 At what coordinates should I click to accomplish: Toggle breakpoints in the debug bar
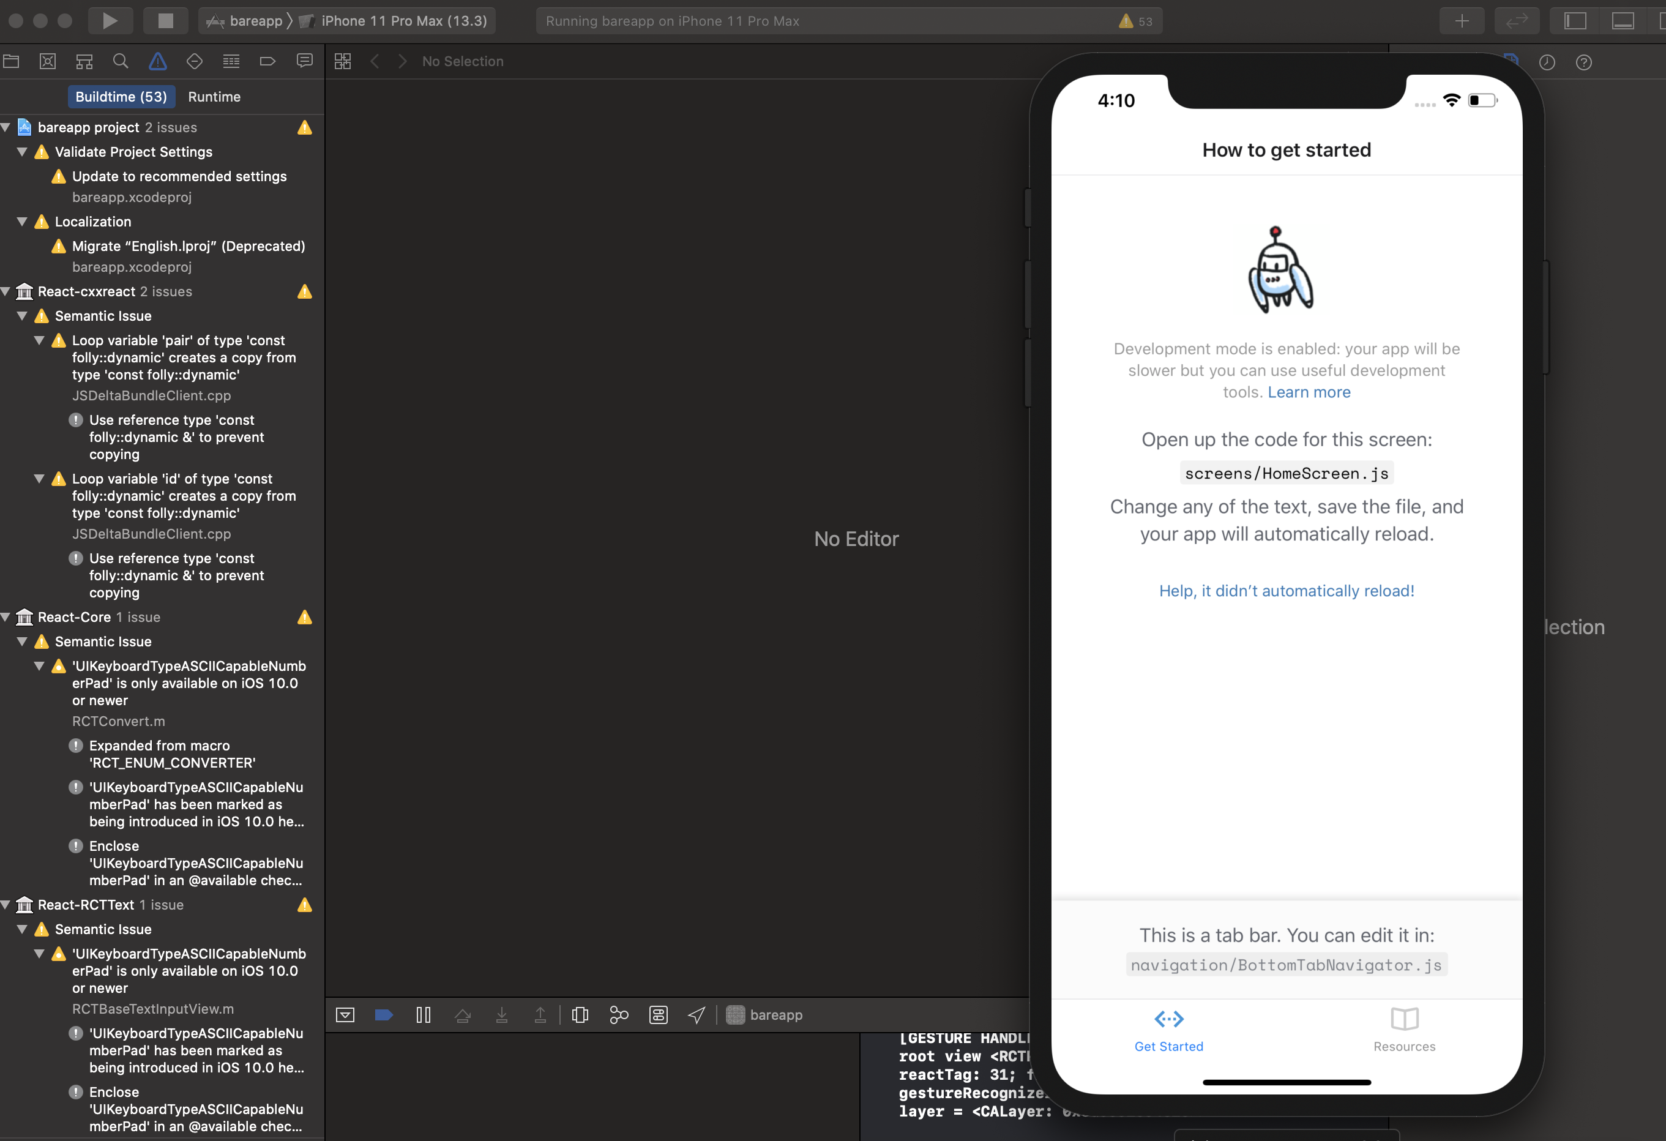click(x=384, y=1015)
